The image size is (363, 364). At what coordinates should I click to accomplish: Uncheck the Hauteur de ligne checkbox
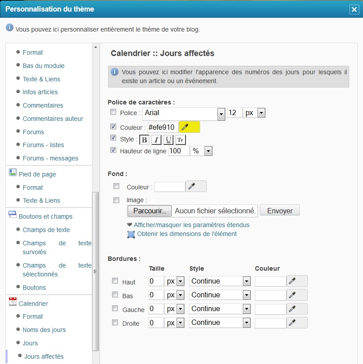[113, 151]
